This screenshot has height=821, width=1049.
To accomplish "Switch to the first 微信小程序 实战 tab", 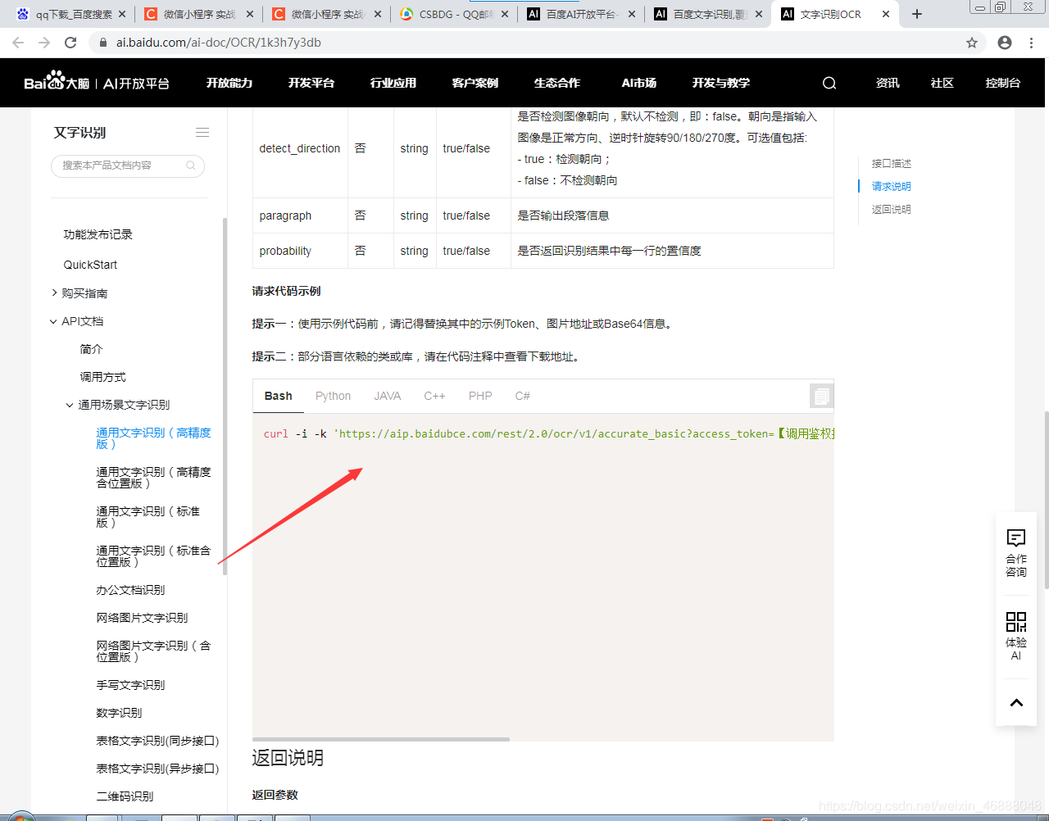I will tap(198, 14).
